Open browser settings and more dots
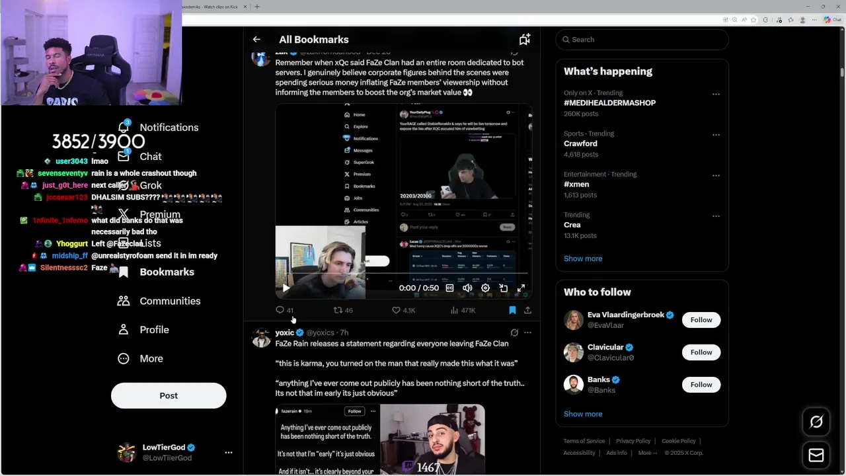The image size is (846, 476). [814, 20]
